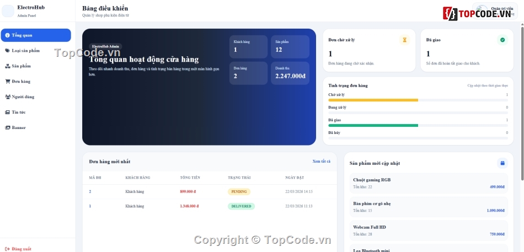Viewport: 524px width, 252px height.
Task: Click the ElectroHub logo in sidebar
Action: [x=8, y=11]
